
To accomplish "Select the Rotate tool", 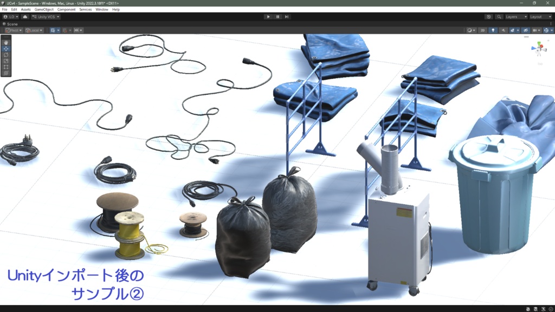I will point(6,55).
